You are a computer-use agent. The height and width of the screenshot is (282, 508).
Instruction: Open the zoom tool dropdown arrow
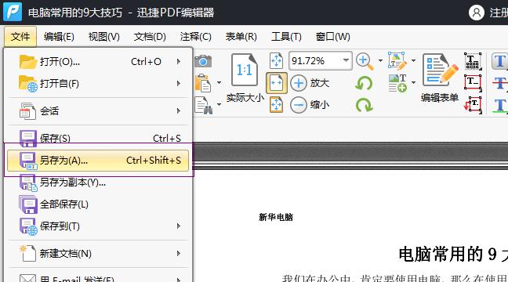[x=381, y=60]
